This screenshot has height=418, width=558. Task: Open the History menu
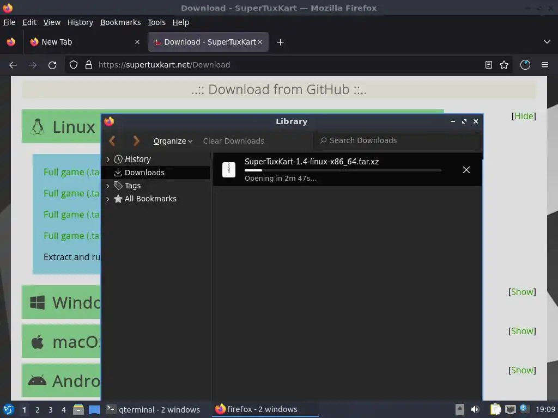(80, 22)
